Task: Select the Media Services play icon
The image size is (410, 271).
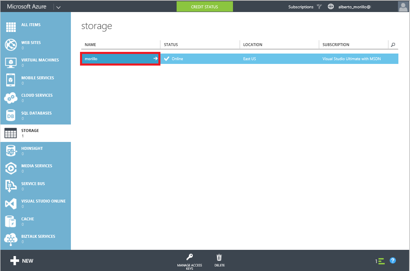Action: [x=11, y=168]
